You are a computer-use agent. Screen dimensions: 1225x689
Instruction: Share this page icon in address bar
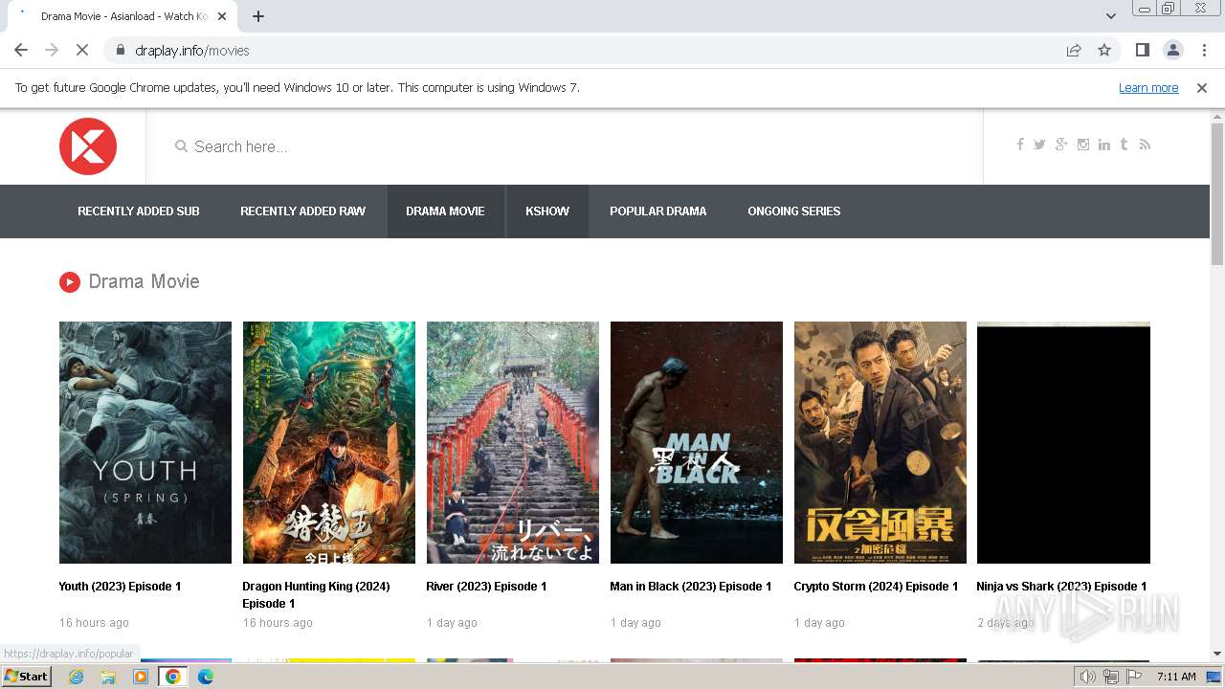[x=1074, y=51]
